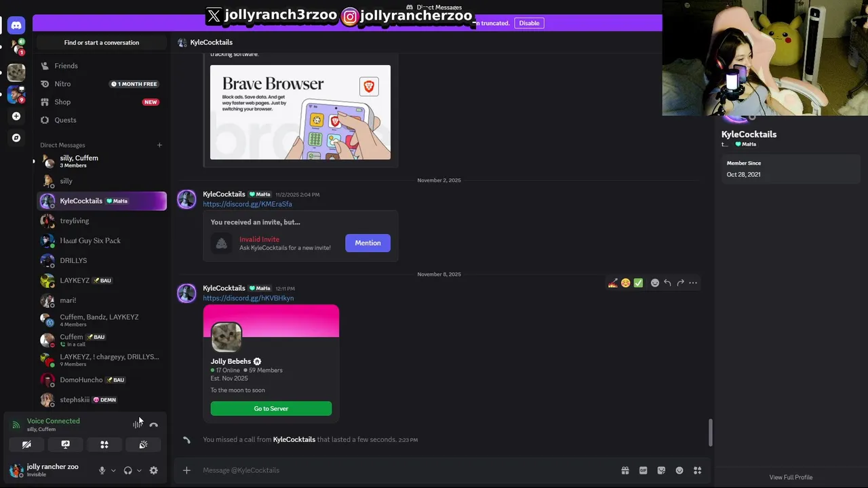
Task: React with the fire extinguisher emoji
Action: pos(613,283)
